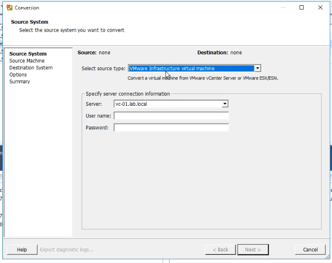Viewport: 332px width, 263px height.
Task: Click the 'Select source type:' label
Action: pyautogui.click(x=104, y=68)
